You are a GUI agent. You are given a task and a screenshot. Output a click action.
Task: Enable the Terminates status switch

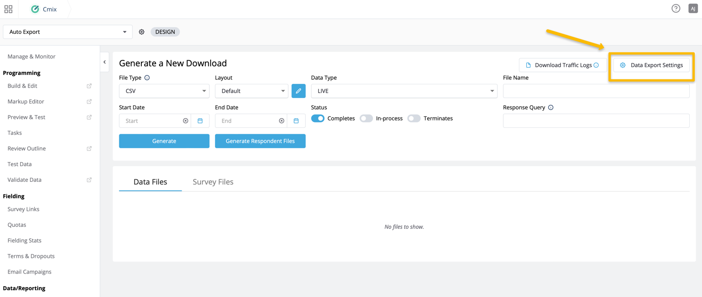414,119
